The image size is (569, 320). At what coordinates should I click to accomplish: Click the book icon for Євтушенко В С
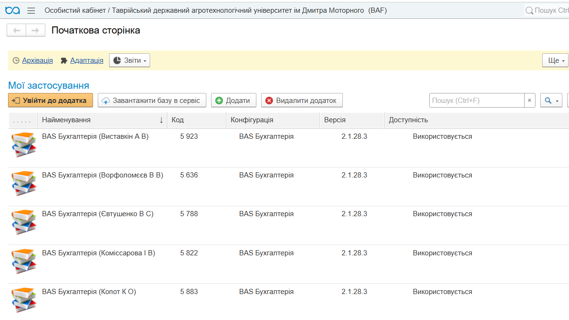point(24,222)
